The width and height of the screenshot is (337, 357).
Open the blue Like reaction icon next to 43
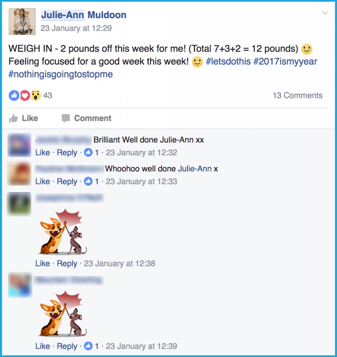14,96
